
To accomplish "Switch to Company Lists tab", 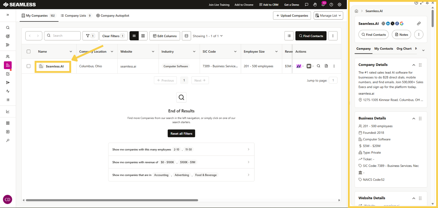I will 76,16.
